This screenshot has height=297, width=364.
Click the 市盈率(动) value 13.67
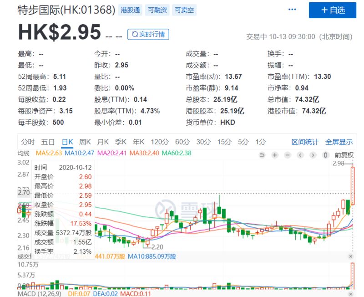[x=233, y=77]
